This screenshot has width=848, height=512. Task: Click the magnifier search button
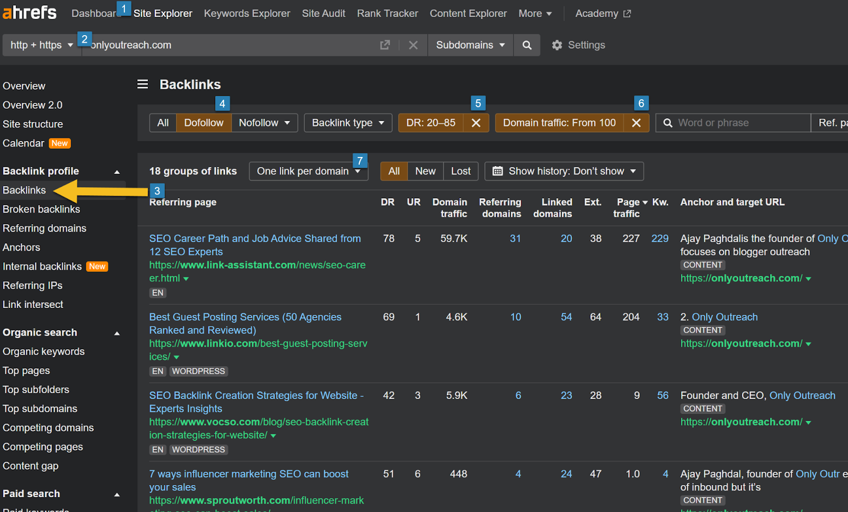(x=527, y=45)
